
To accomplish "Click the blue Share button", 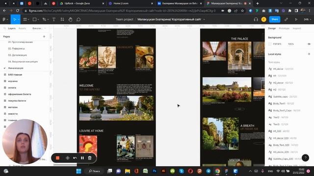I will pyautogui.click(x=275, y=20).
